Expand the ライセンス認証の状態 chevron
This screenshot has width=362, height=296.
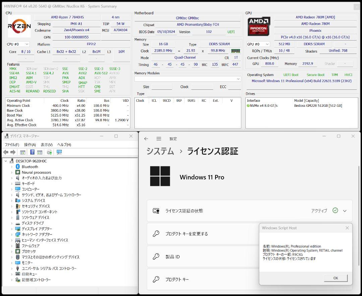(345, 211)
